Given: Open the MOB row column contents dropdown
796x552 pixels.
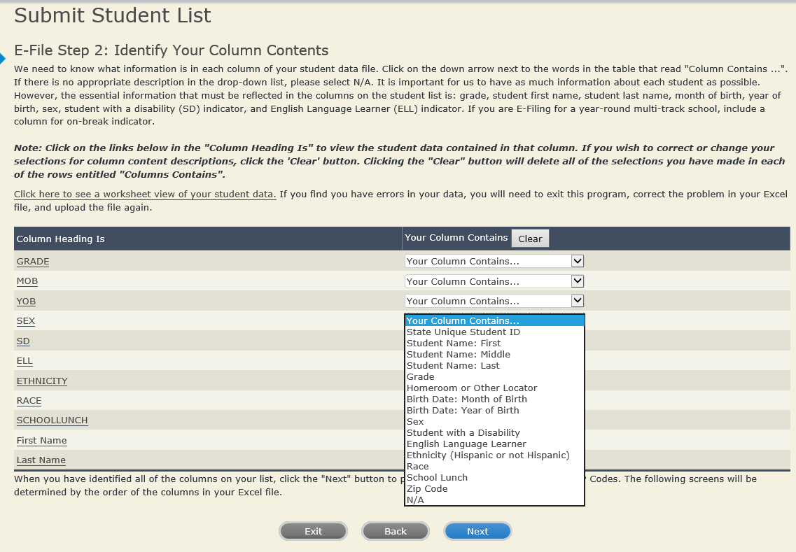Looking at the screenshot, I should click(494, 281).
